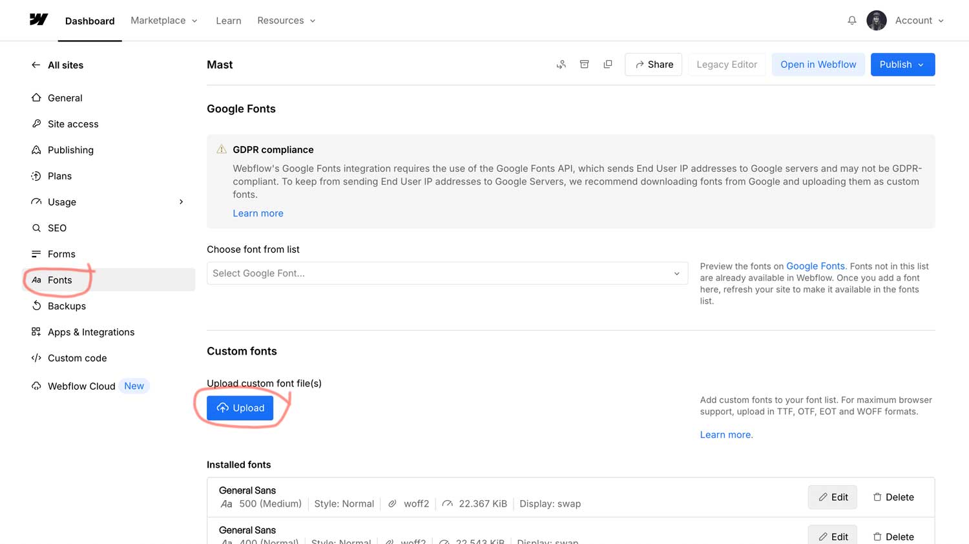
Task: Open the Account dropdown
Action: 919,21
